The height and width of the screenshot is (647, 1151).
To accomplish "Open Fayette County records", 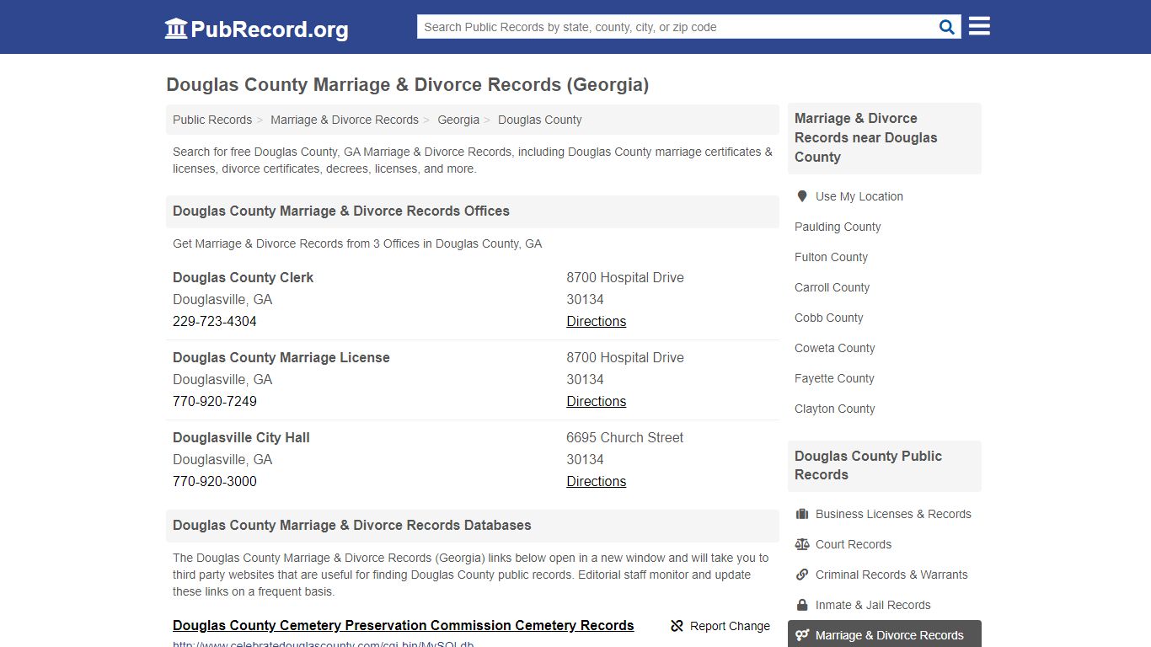I will pos(834,378).
